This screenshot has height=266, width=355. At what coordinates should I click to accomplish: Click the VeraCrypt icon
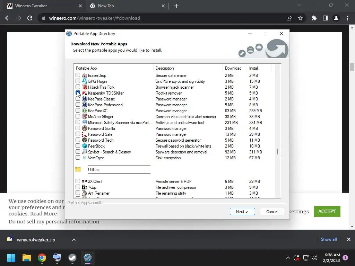(85, 158)
